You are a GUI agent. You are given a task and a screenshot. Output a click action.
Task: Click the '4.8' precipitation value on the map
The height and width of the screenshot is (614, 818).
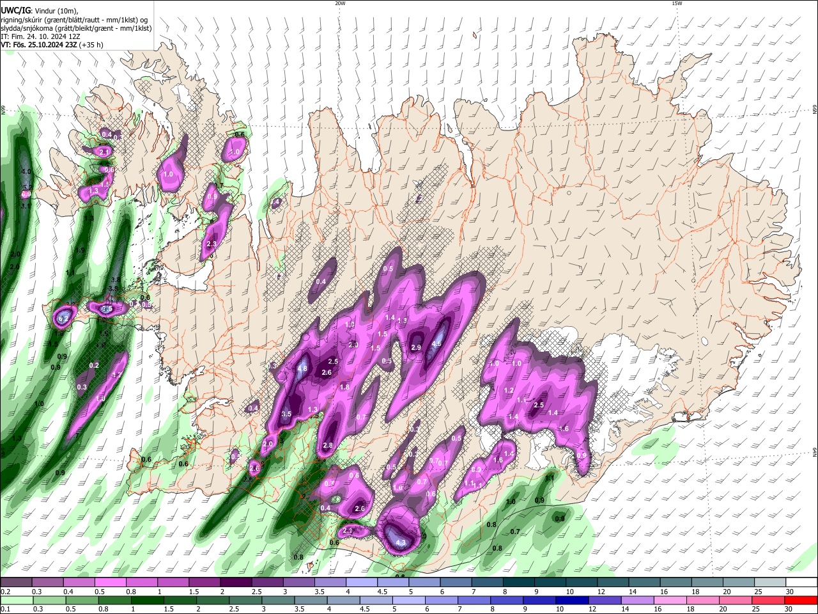[x=303, y=369]
